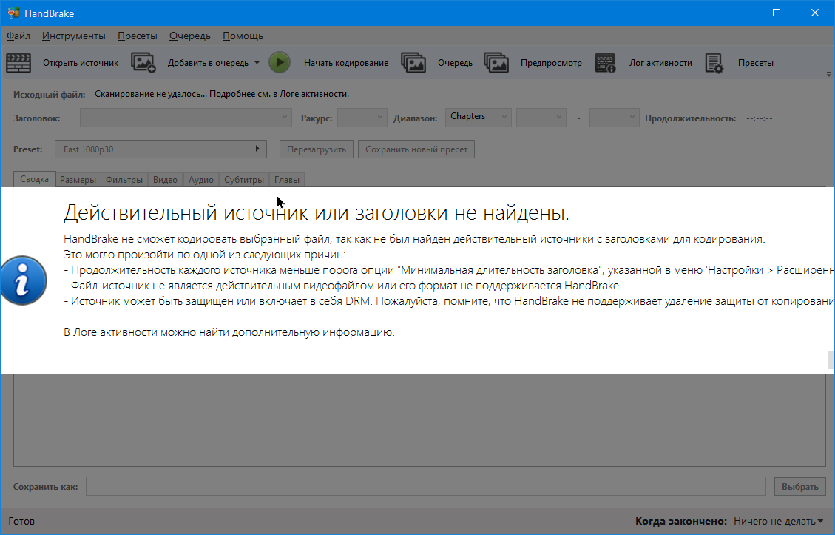This screenshot has width=835, height=535.
Task: Click the Готов status text
Action: point(21,521)
